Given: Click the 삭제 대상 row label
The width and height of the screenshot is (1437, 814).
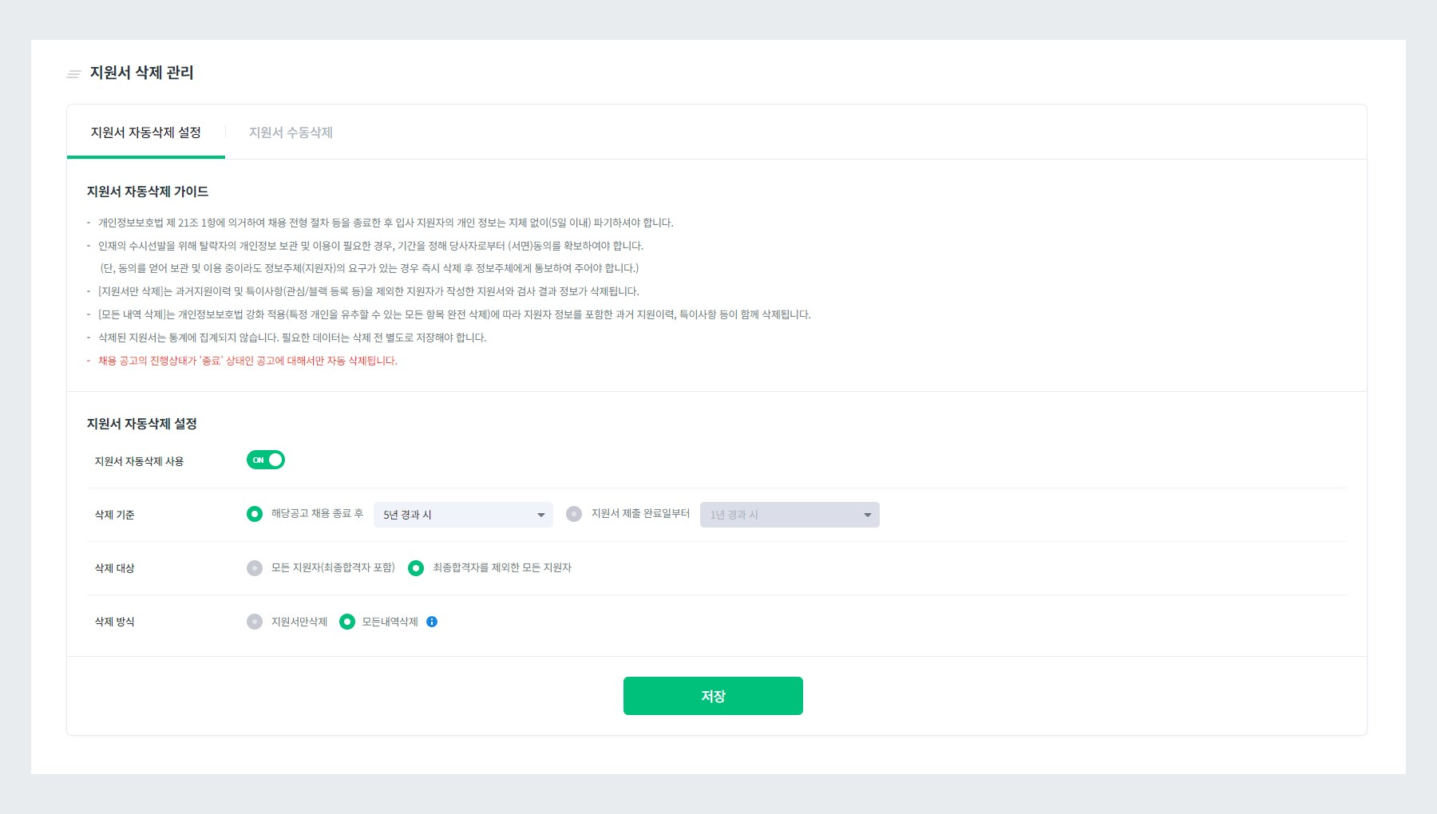Looking at the screenshot, I should point(115,568).
